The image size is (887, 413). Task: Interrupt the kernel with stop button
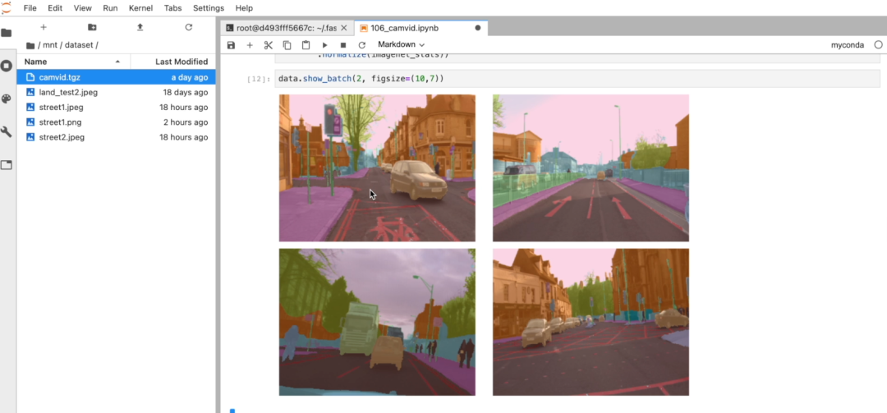pos(343,44)
